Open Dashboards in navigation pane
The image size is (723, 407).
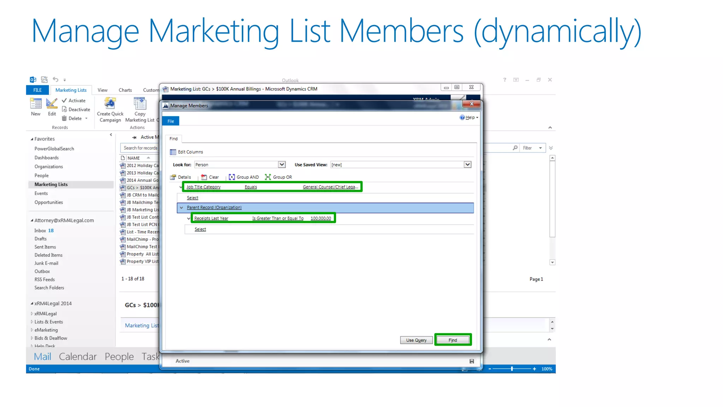46,158
